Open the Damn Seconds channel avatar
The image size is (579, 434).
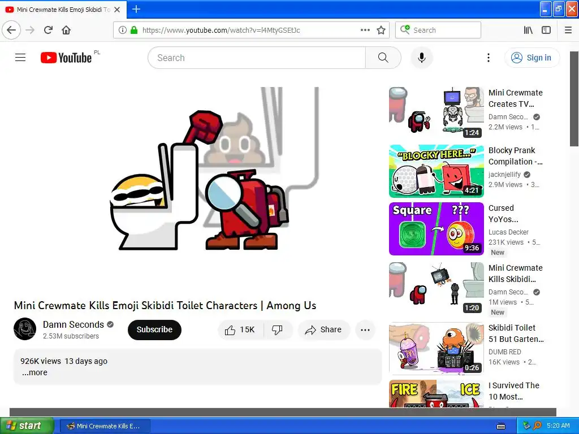pyautogui.click(x=25, y=329)
